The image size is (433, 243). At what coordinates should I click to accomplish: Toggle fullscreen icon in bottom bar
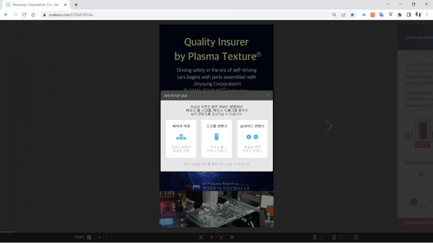click(x=348, y=237)
